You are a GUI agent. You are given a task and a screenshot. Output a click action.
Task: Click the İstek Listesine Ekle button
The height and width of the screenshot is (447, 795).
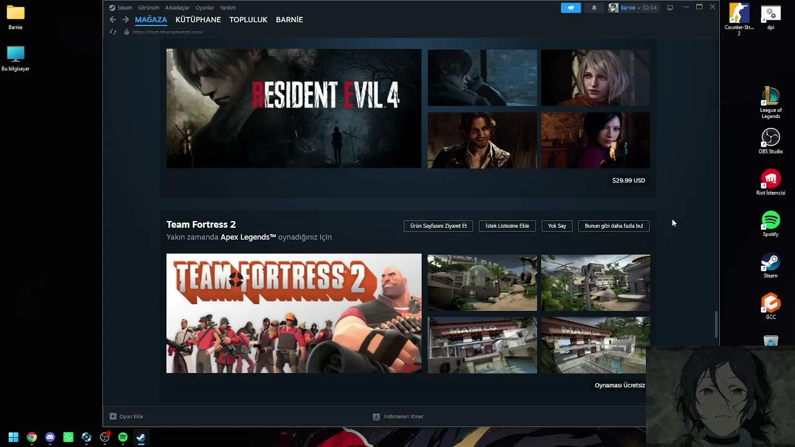(507, 226)
